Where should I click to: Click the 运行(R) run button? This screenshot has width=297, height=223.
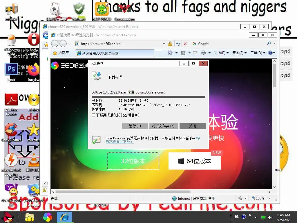[135, 126]
